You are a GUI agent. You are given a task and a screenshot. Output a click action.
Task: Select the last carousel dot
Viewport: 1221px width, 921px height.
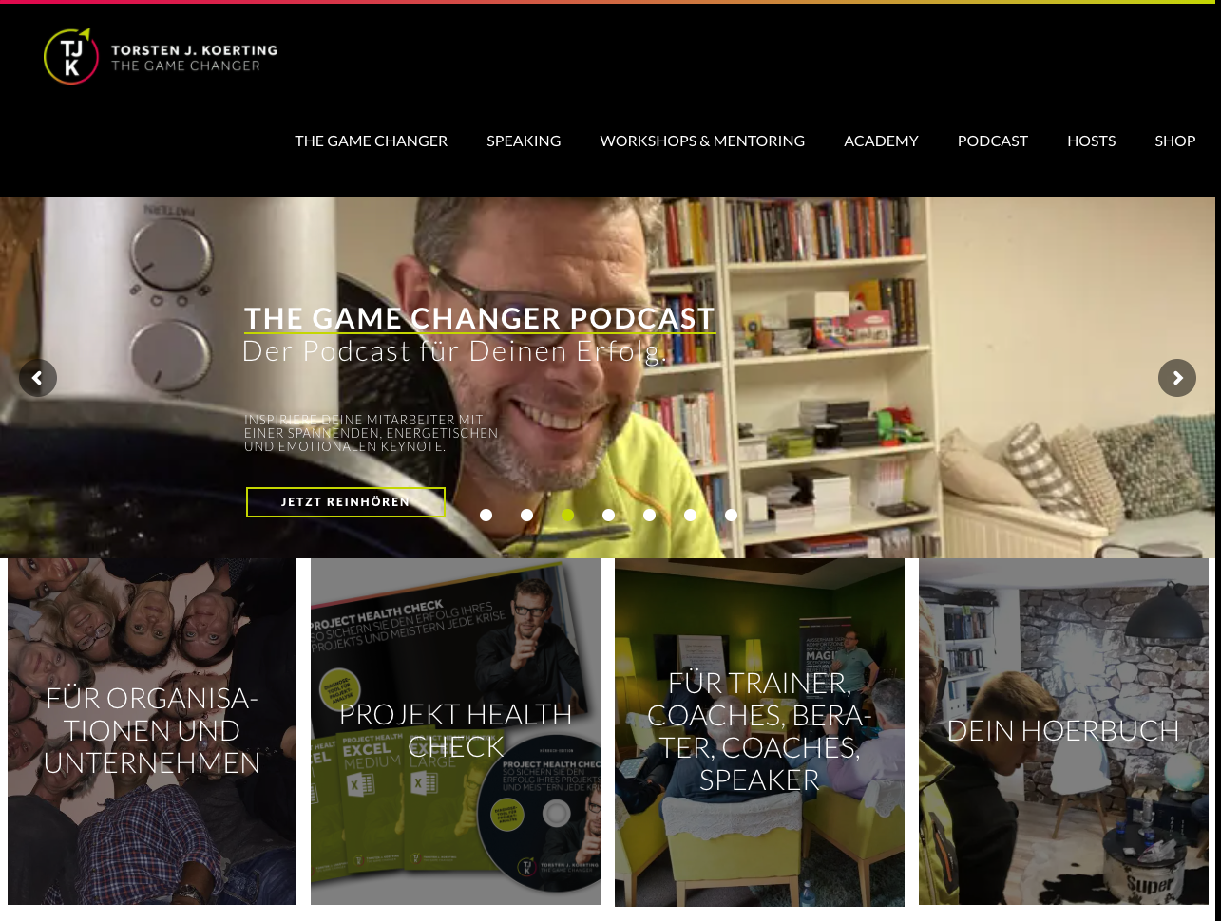pyautogui.click(x=732, y=516)
